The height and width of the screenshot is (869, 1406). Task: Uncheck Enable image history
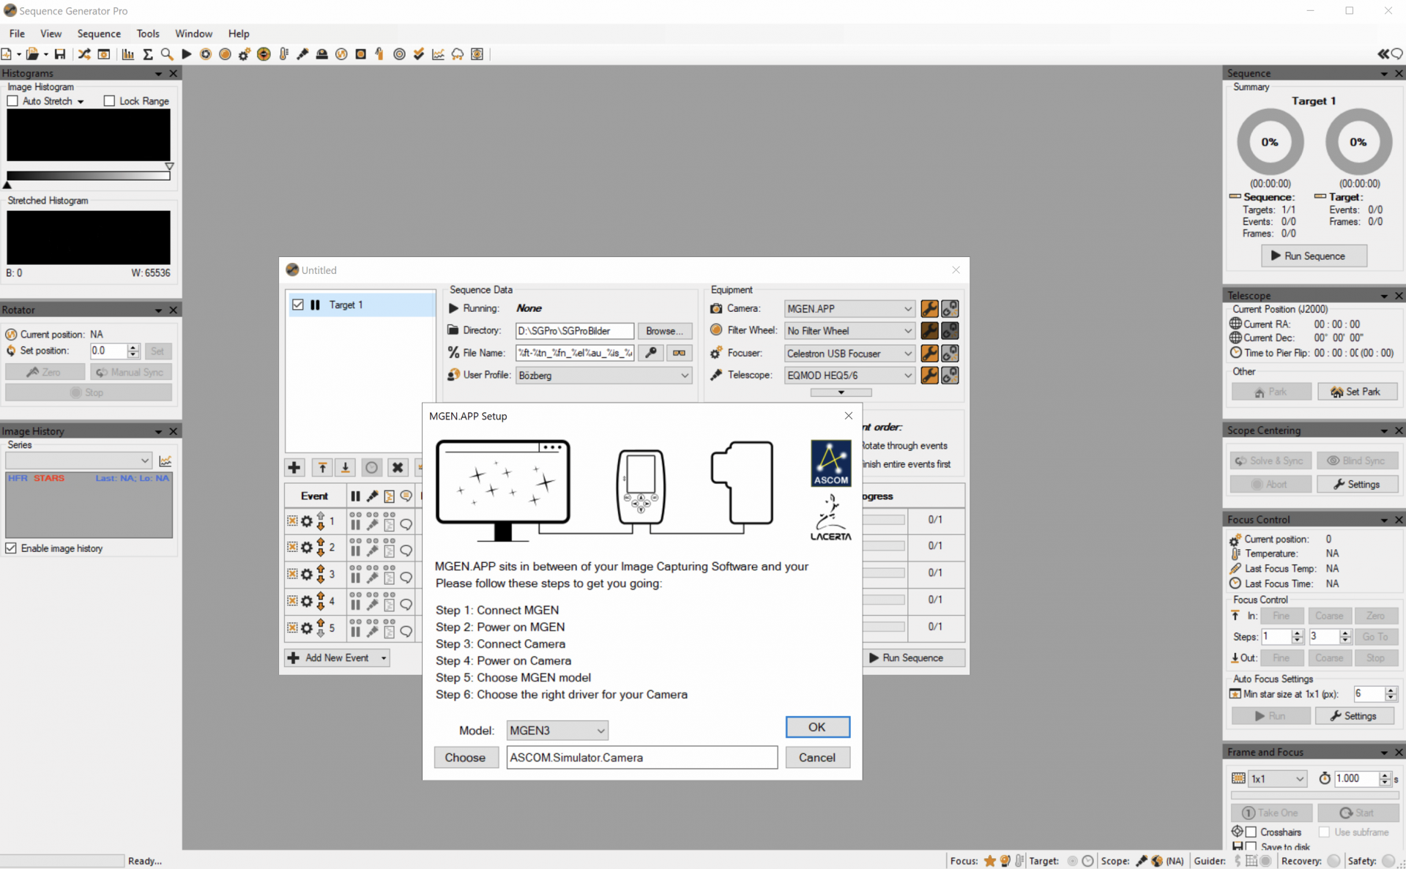point(11,548)
